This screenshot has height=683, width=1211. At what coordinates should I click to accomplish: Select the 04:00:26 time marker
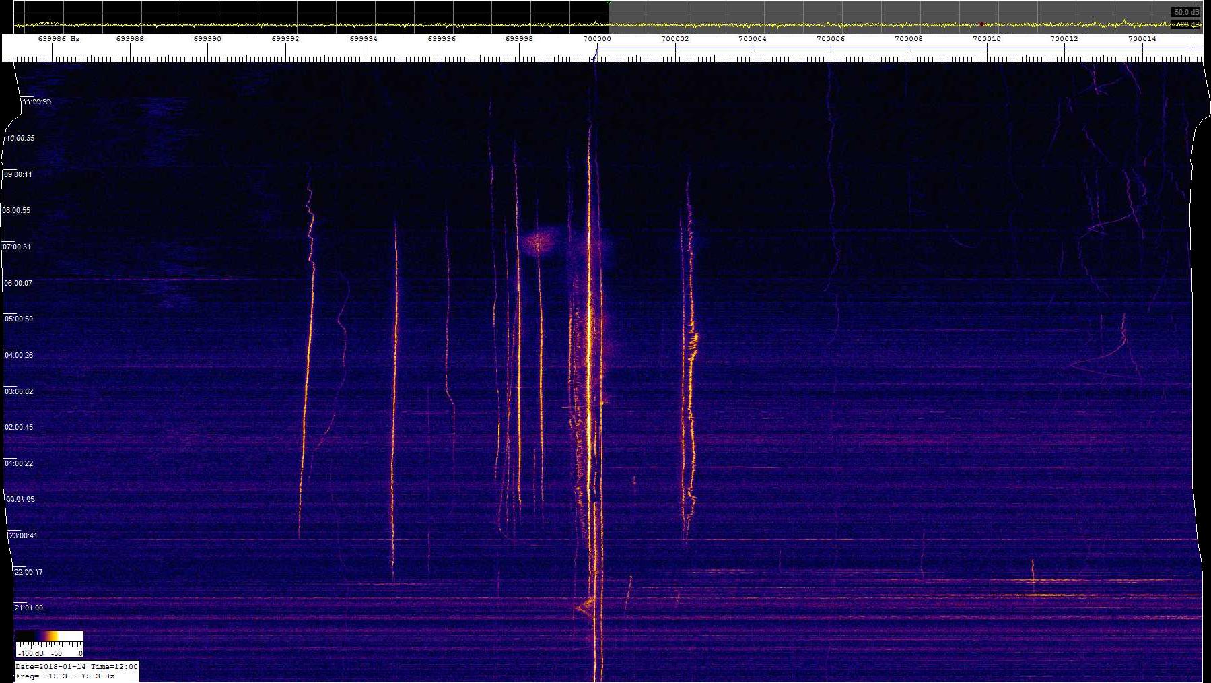coord(19,355)
